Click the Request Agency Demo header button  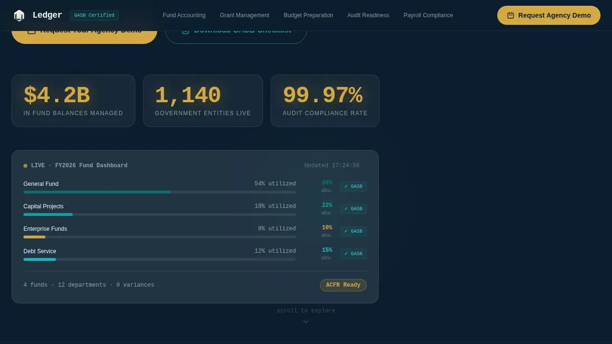pyautogui.click(x=549, y=15)
